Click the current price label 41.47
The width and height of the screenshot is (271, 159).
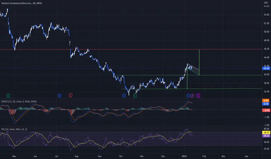(266, 69)
